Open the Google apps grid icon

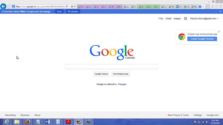click(x=186, y=18)
